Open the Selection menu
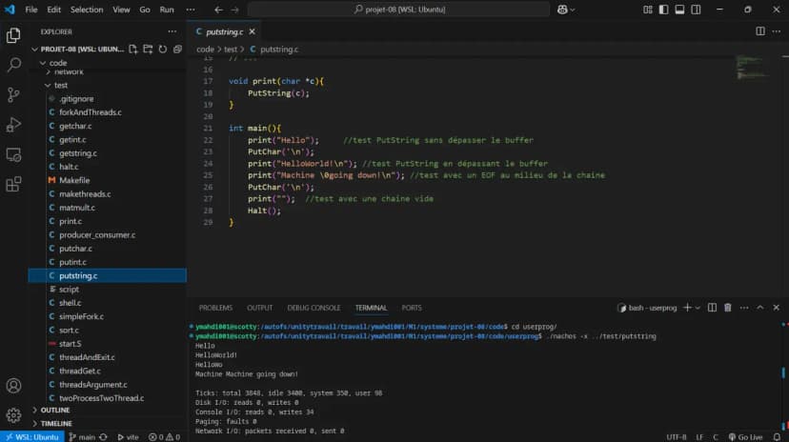Image resolution: width=789 pixels, height=442 pixels. (x=87, y=10)
